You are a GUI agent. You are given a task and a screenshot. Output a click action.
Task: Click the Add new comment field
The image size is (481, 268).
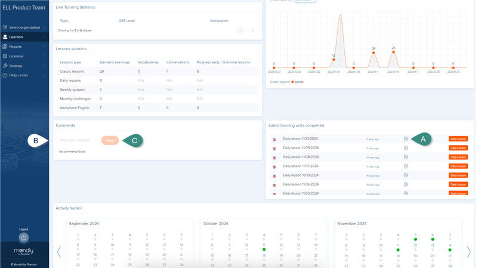point(76,140)
